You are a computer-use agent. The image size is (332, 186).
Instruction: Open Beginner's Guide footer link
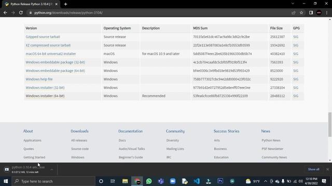131,157
